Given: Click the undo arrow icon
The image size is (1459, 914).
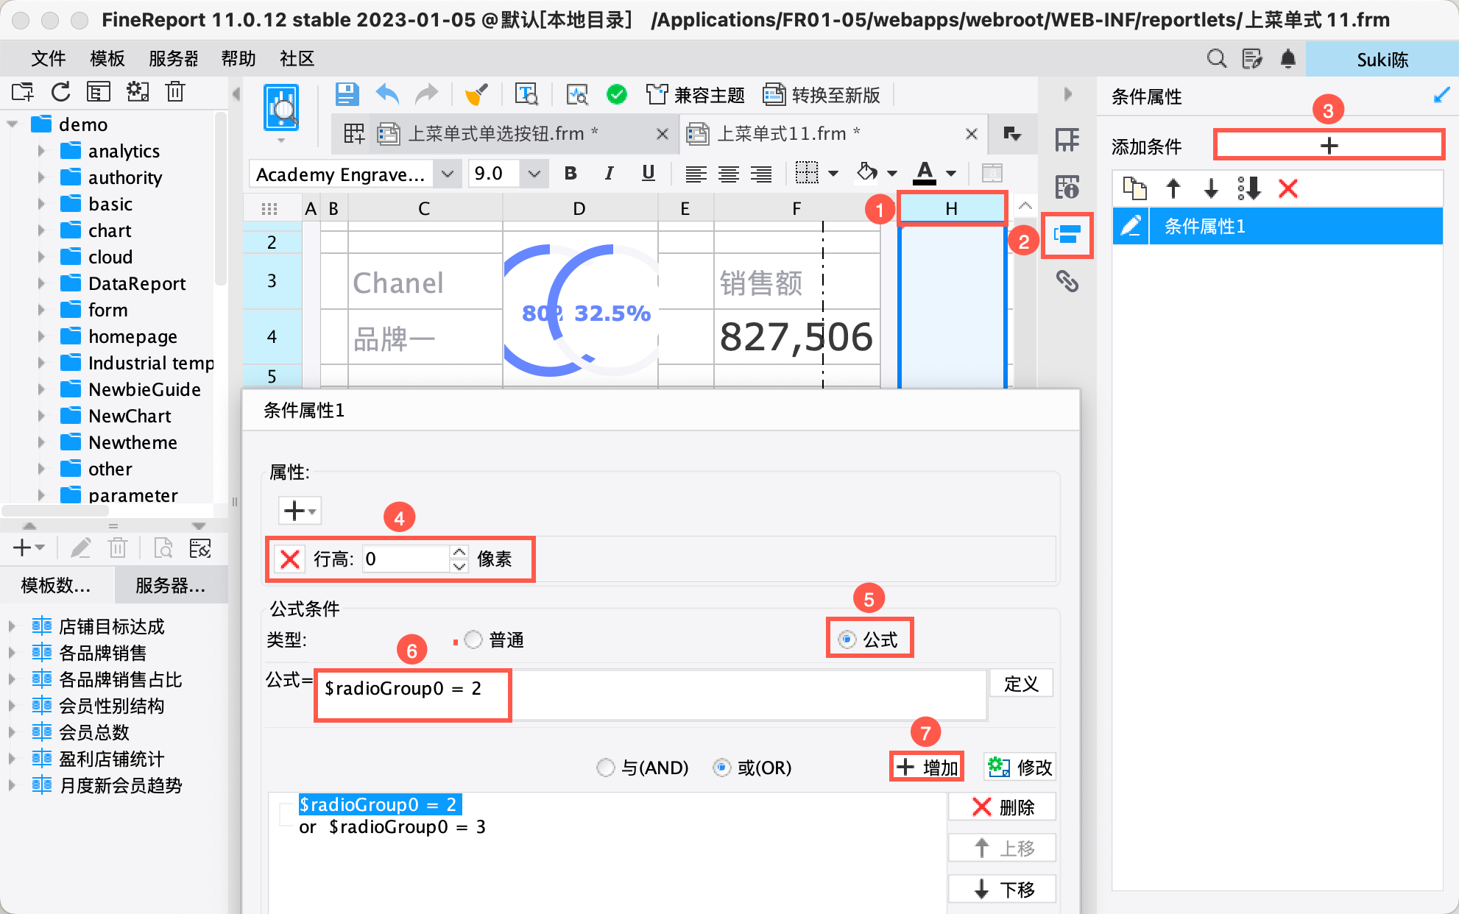Looking at the screenshot, I should click(x=387, y=95).
